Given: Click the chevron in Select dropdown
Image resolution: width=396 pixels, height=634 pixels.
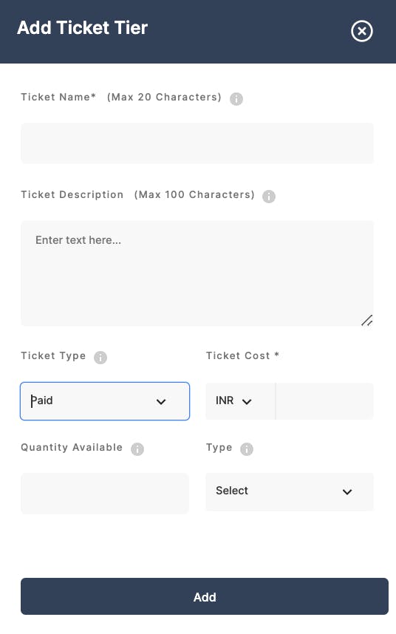Looking at the screenshot, I should point(347,492).
